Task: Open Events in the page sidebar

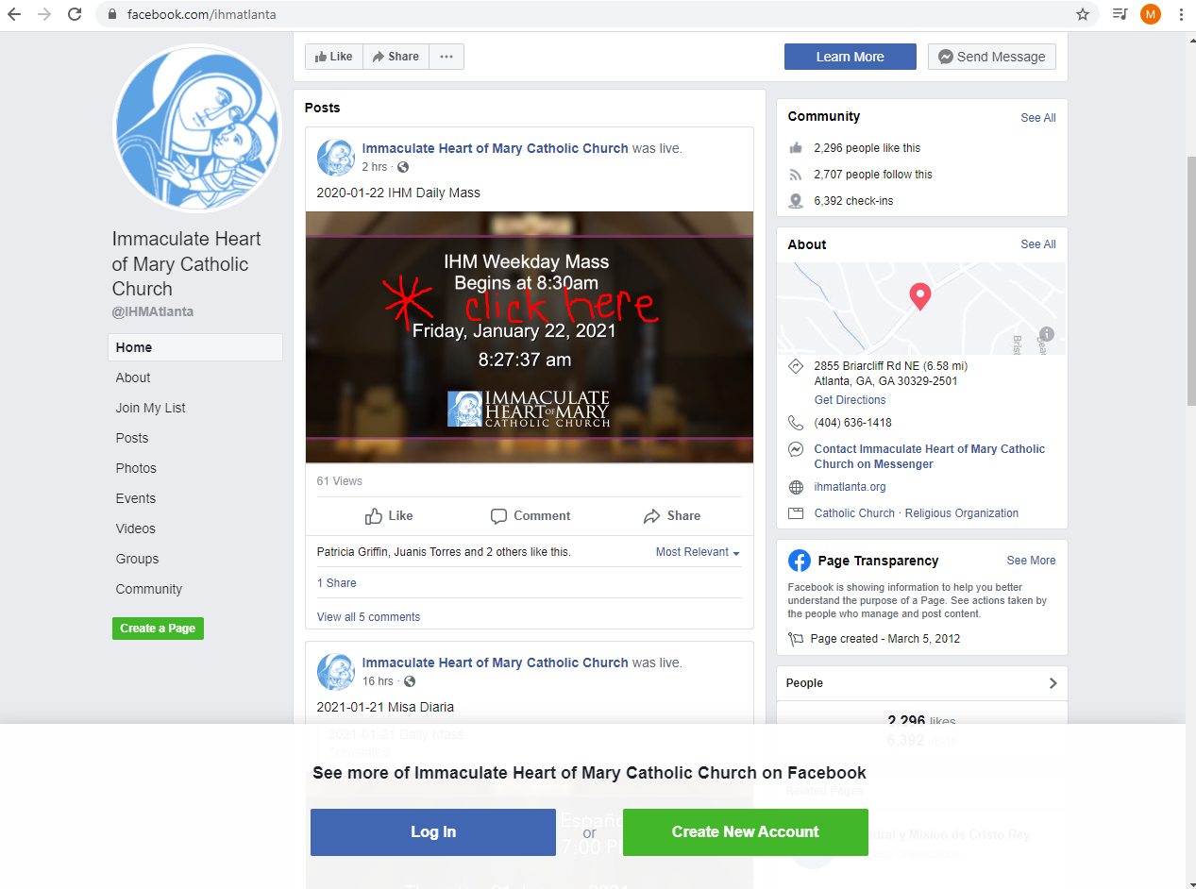Action: coord(136,498)
